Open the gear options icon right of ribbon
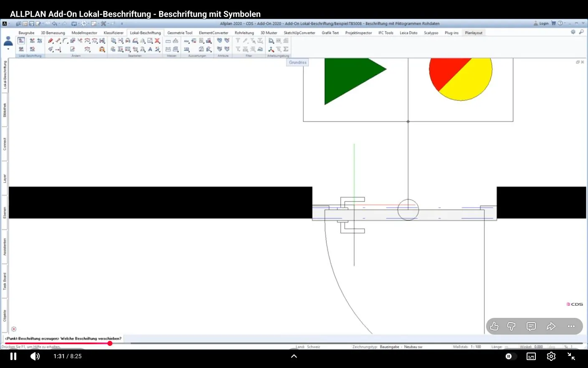The image size is (588, 368). point(573,32)
